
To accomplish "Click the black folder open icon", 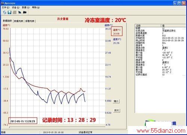I will (25, 12).
